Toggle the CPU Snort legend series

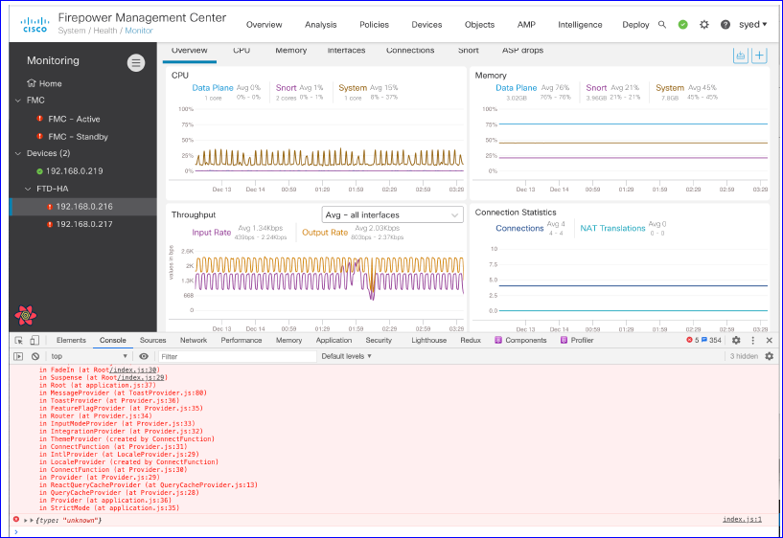pos(287,88)
